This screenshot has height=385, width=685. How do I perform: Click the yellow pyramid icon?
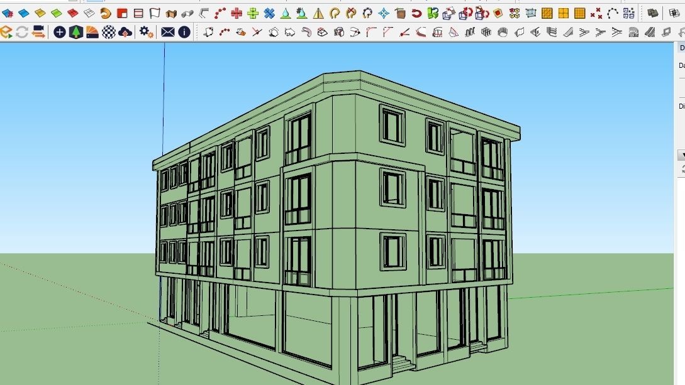[318, 14]
